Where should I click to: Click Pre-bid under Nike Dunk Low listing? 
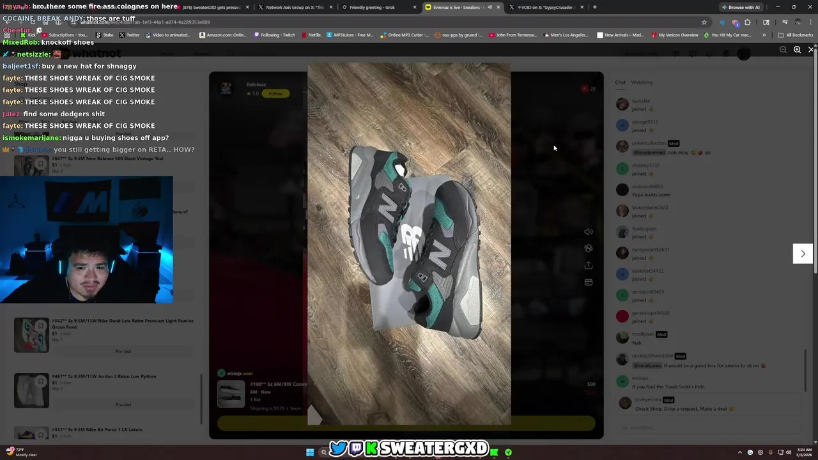click(x=123, y=351)
